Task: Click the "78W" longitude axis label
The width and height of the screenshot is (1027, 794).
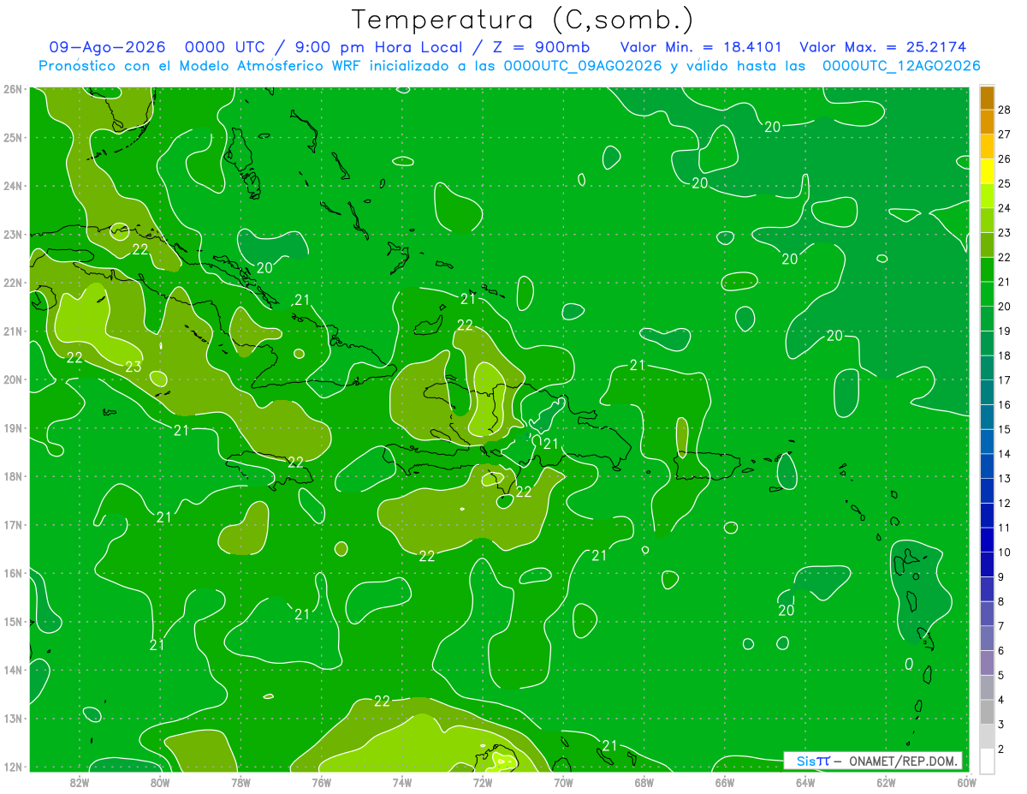Action: (x=240, y=782)
